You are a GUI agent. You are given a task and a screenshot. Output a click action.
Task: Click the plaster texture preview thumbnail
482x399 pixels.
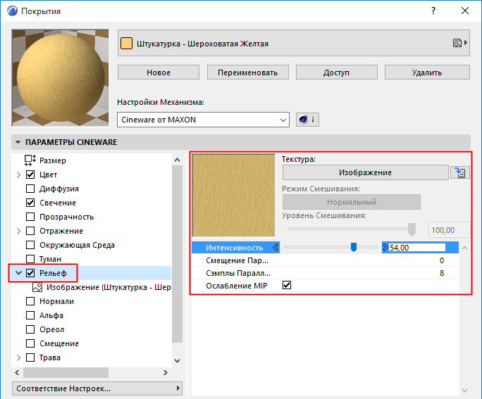[x=234, y=196]
